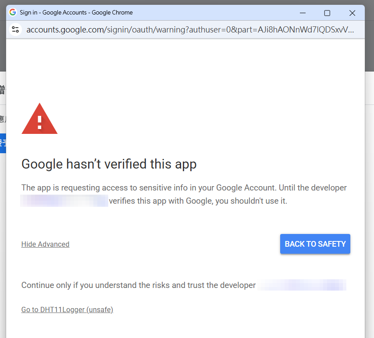The width and height of the screenshot is (374, 338).
Task: Click the red warning triangle icon
Action: 39,119
